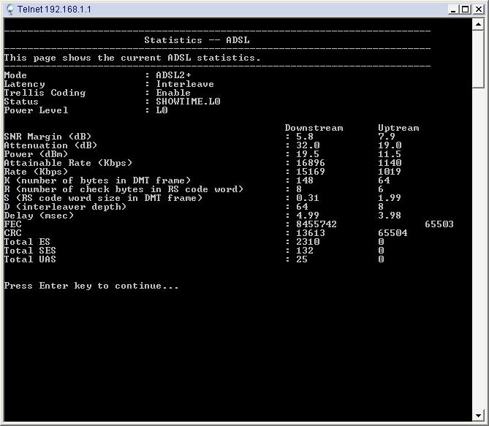Click the 'Statistics -- ADSL' heading
This screenshot has width=489, height=426.
click(197, 40)
